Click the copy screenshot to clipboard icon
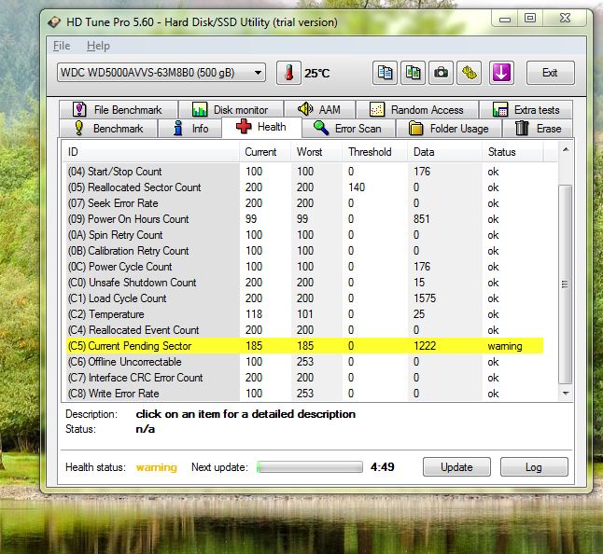The width and height of the screenshot is (603, 554). point(413,73)
